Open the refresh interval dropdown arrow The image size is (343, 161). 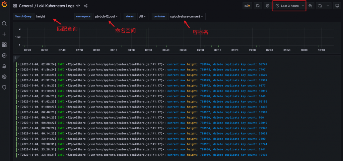pyautogui.click(x=328, y=6)
